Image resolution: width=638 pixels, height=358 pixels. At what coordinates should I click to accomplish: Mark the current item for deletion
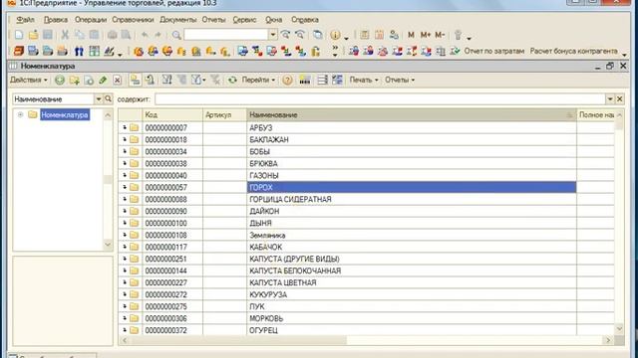click(x=118, y=80)
